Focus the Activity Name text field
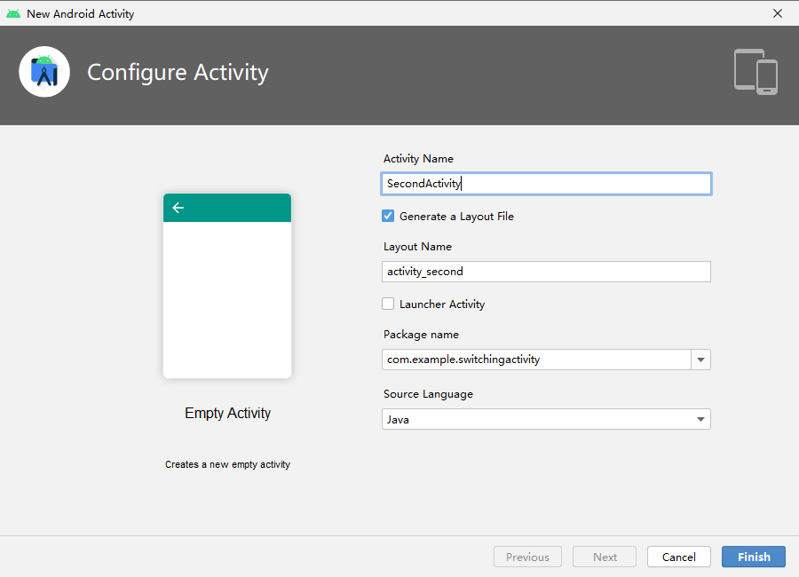This screenshot has width=799, height=577. tap(546, 184)
